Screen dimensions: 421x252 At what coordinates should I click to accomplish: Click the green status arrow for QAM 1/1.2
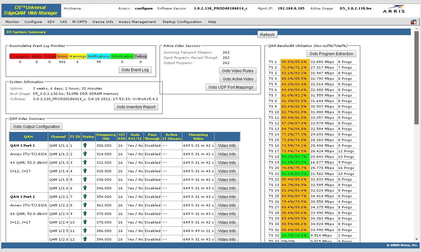pos(85,154)
